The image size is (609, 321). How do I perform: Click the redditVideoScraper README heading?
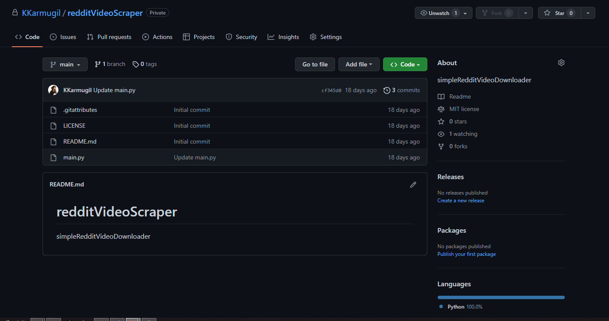(x=117, y=212)
